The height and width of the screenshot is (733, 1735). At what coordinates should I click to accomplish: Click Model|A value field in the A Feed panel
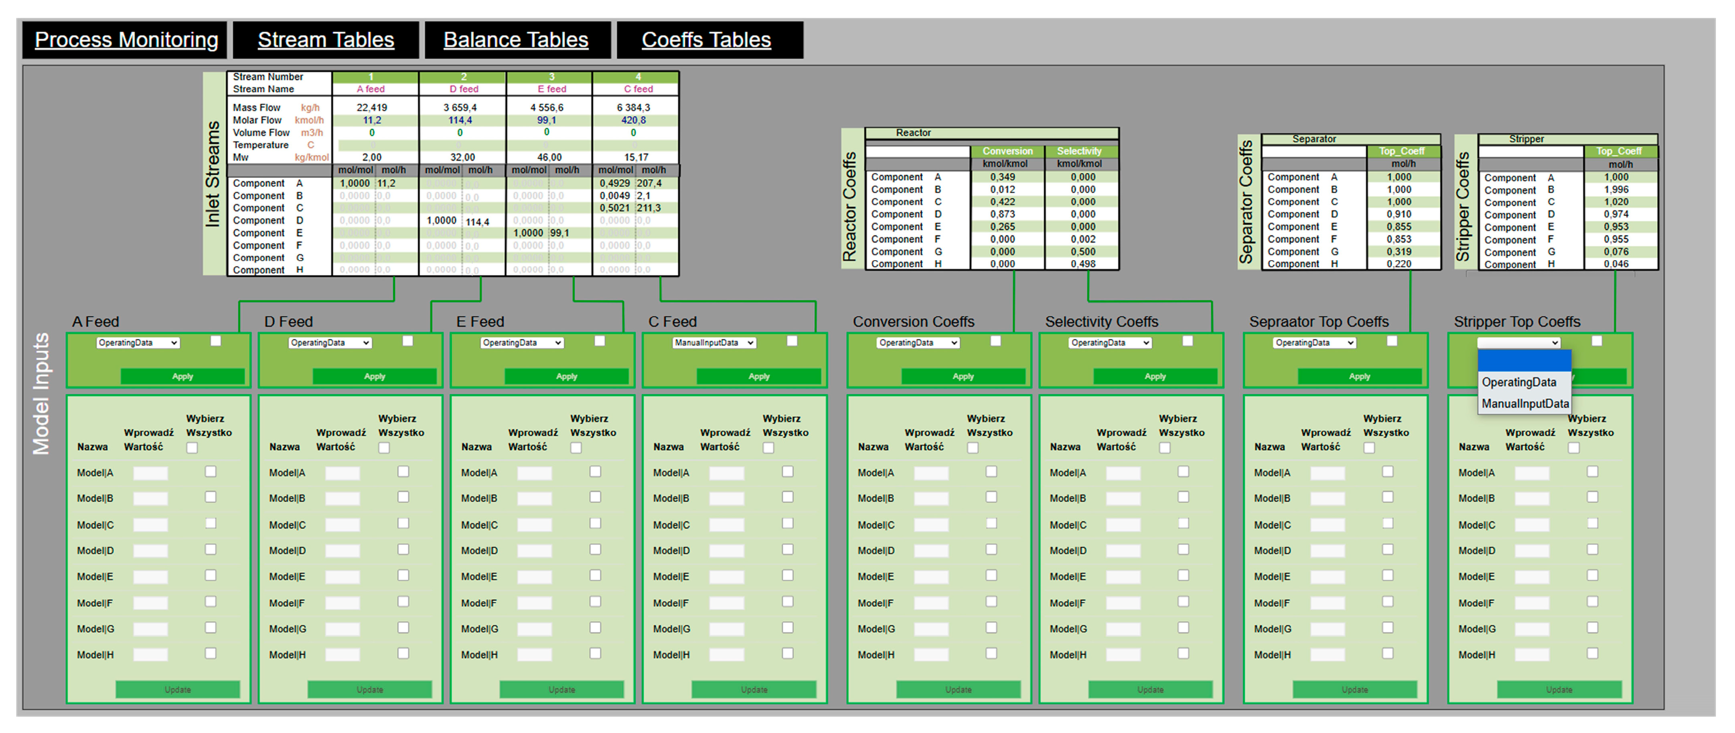click(x=150, y=473)
